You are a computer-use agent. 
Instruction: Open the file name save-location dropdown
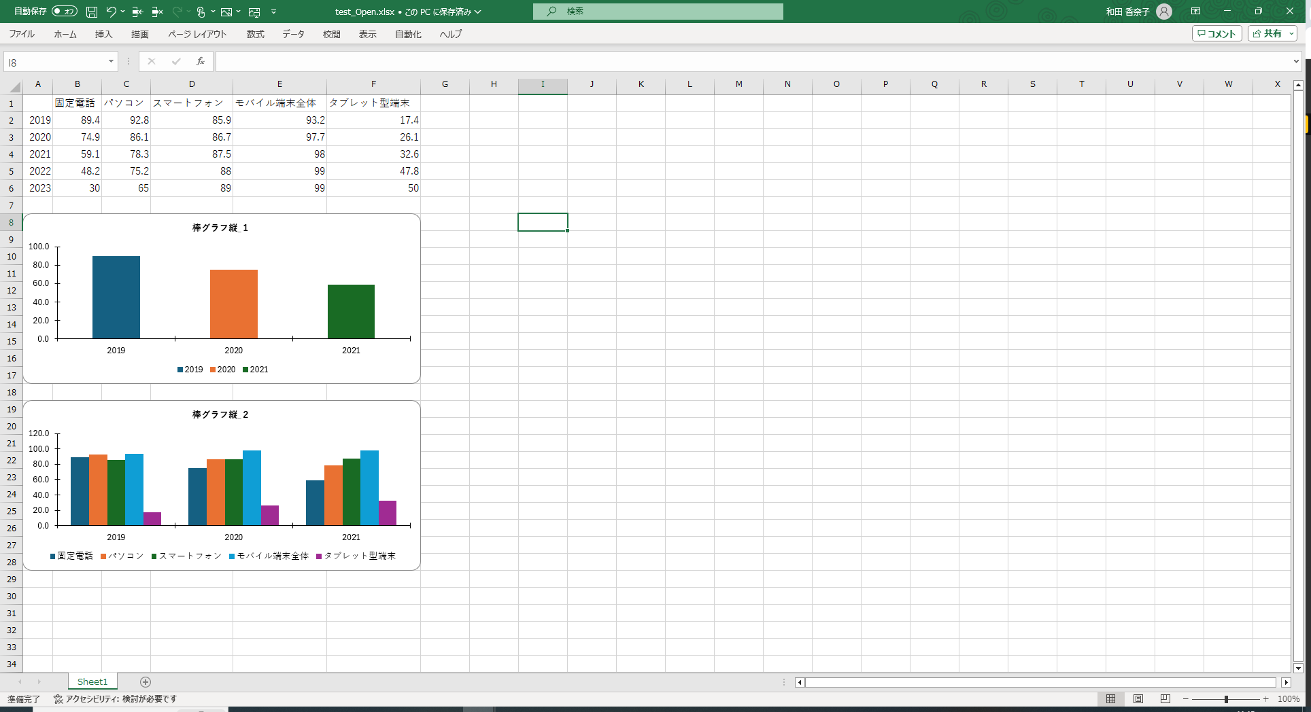tap(478, 12)
